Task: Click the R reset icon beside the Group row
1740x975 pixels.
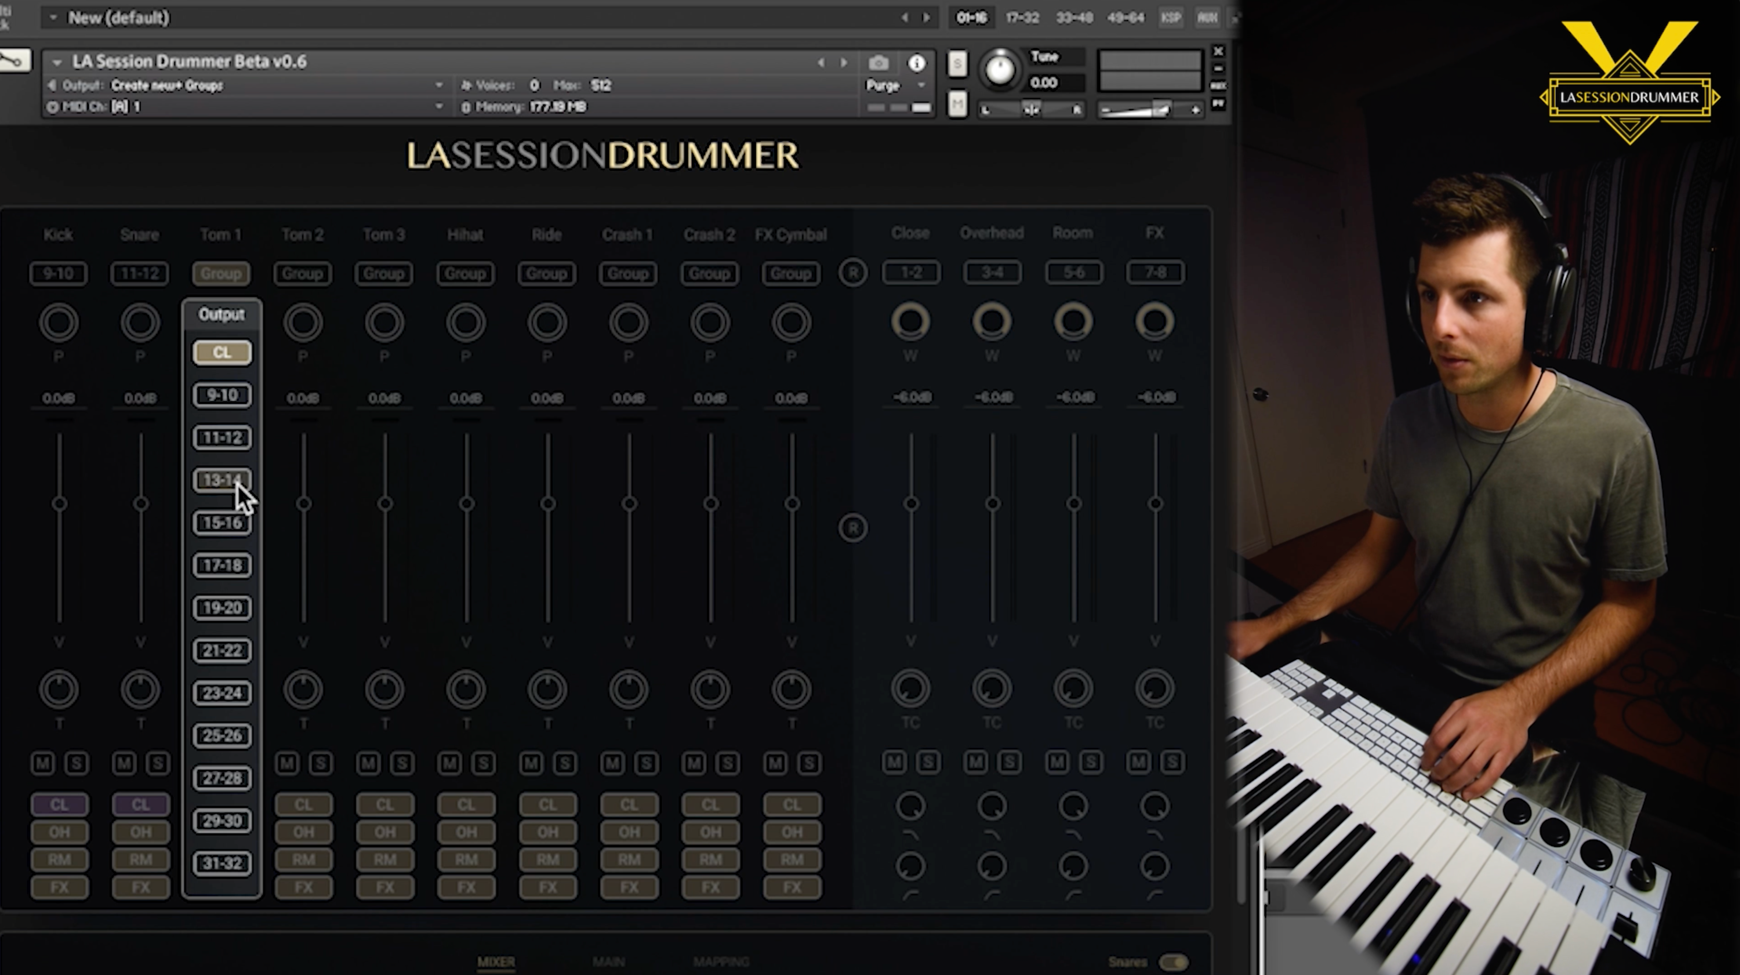Action: (x=853, y=273)
